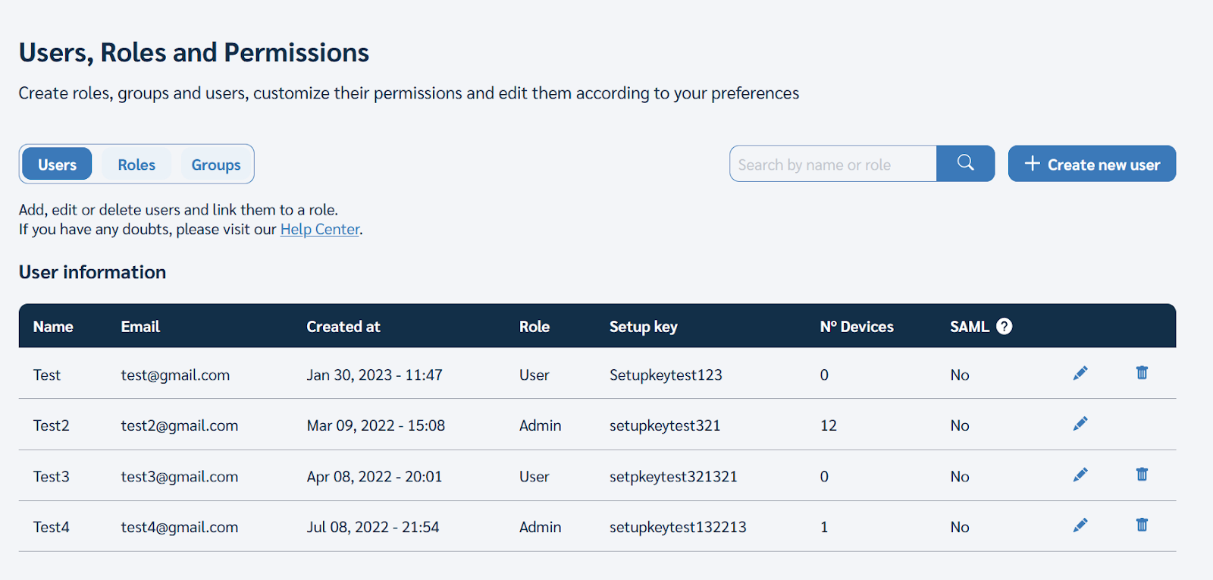Screen dimensions: 1213x580
Task: Click the Create new user button
Action: click(x=1092, y=164)
